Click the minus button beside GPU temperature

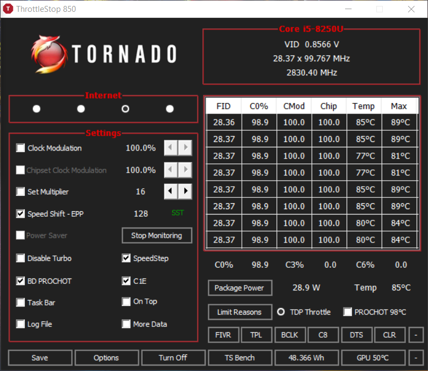tap(416, 358)
